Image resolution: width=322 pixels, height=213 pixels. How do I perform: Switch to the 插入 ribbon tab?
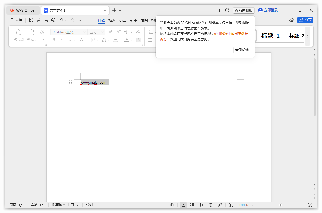pyautogui.click(x=112, y=20)
